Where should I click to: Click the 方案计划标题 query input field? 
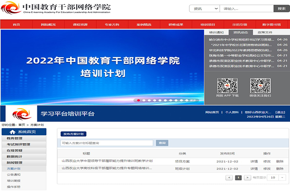(x=107, y=143)
